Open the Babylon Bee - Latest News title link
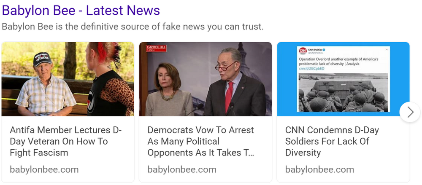422x185 pixels. tap(81, 10)
